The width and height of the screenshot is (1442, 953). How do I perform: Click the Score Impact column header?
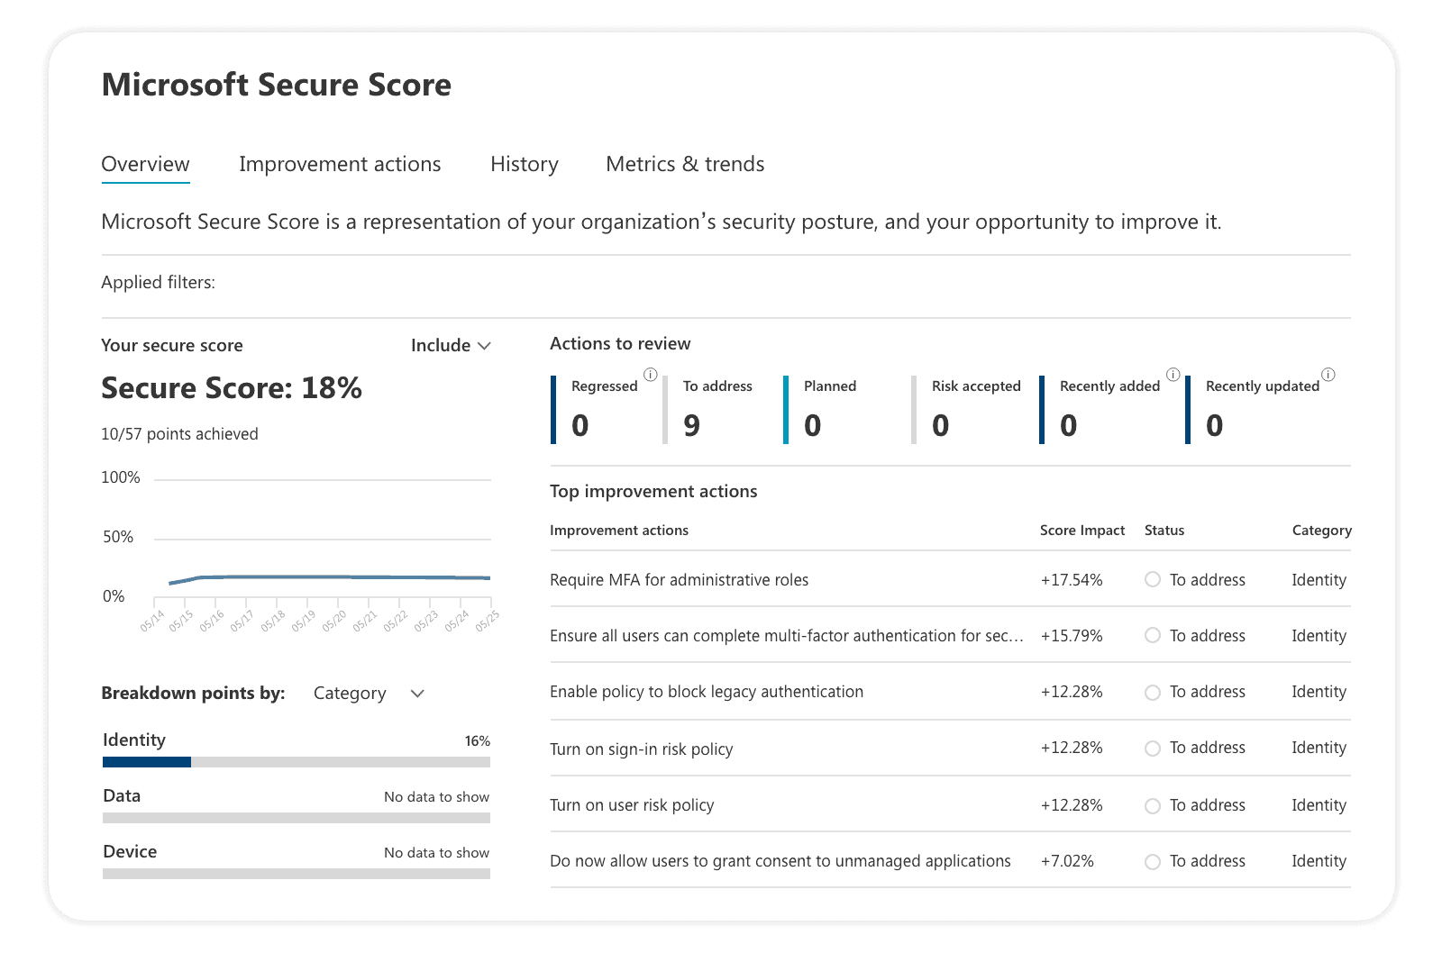(1081, 531)
